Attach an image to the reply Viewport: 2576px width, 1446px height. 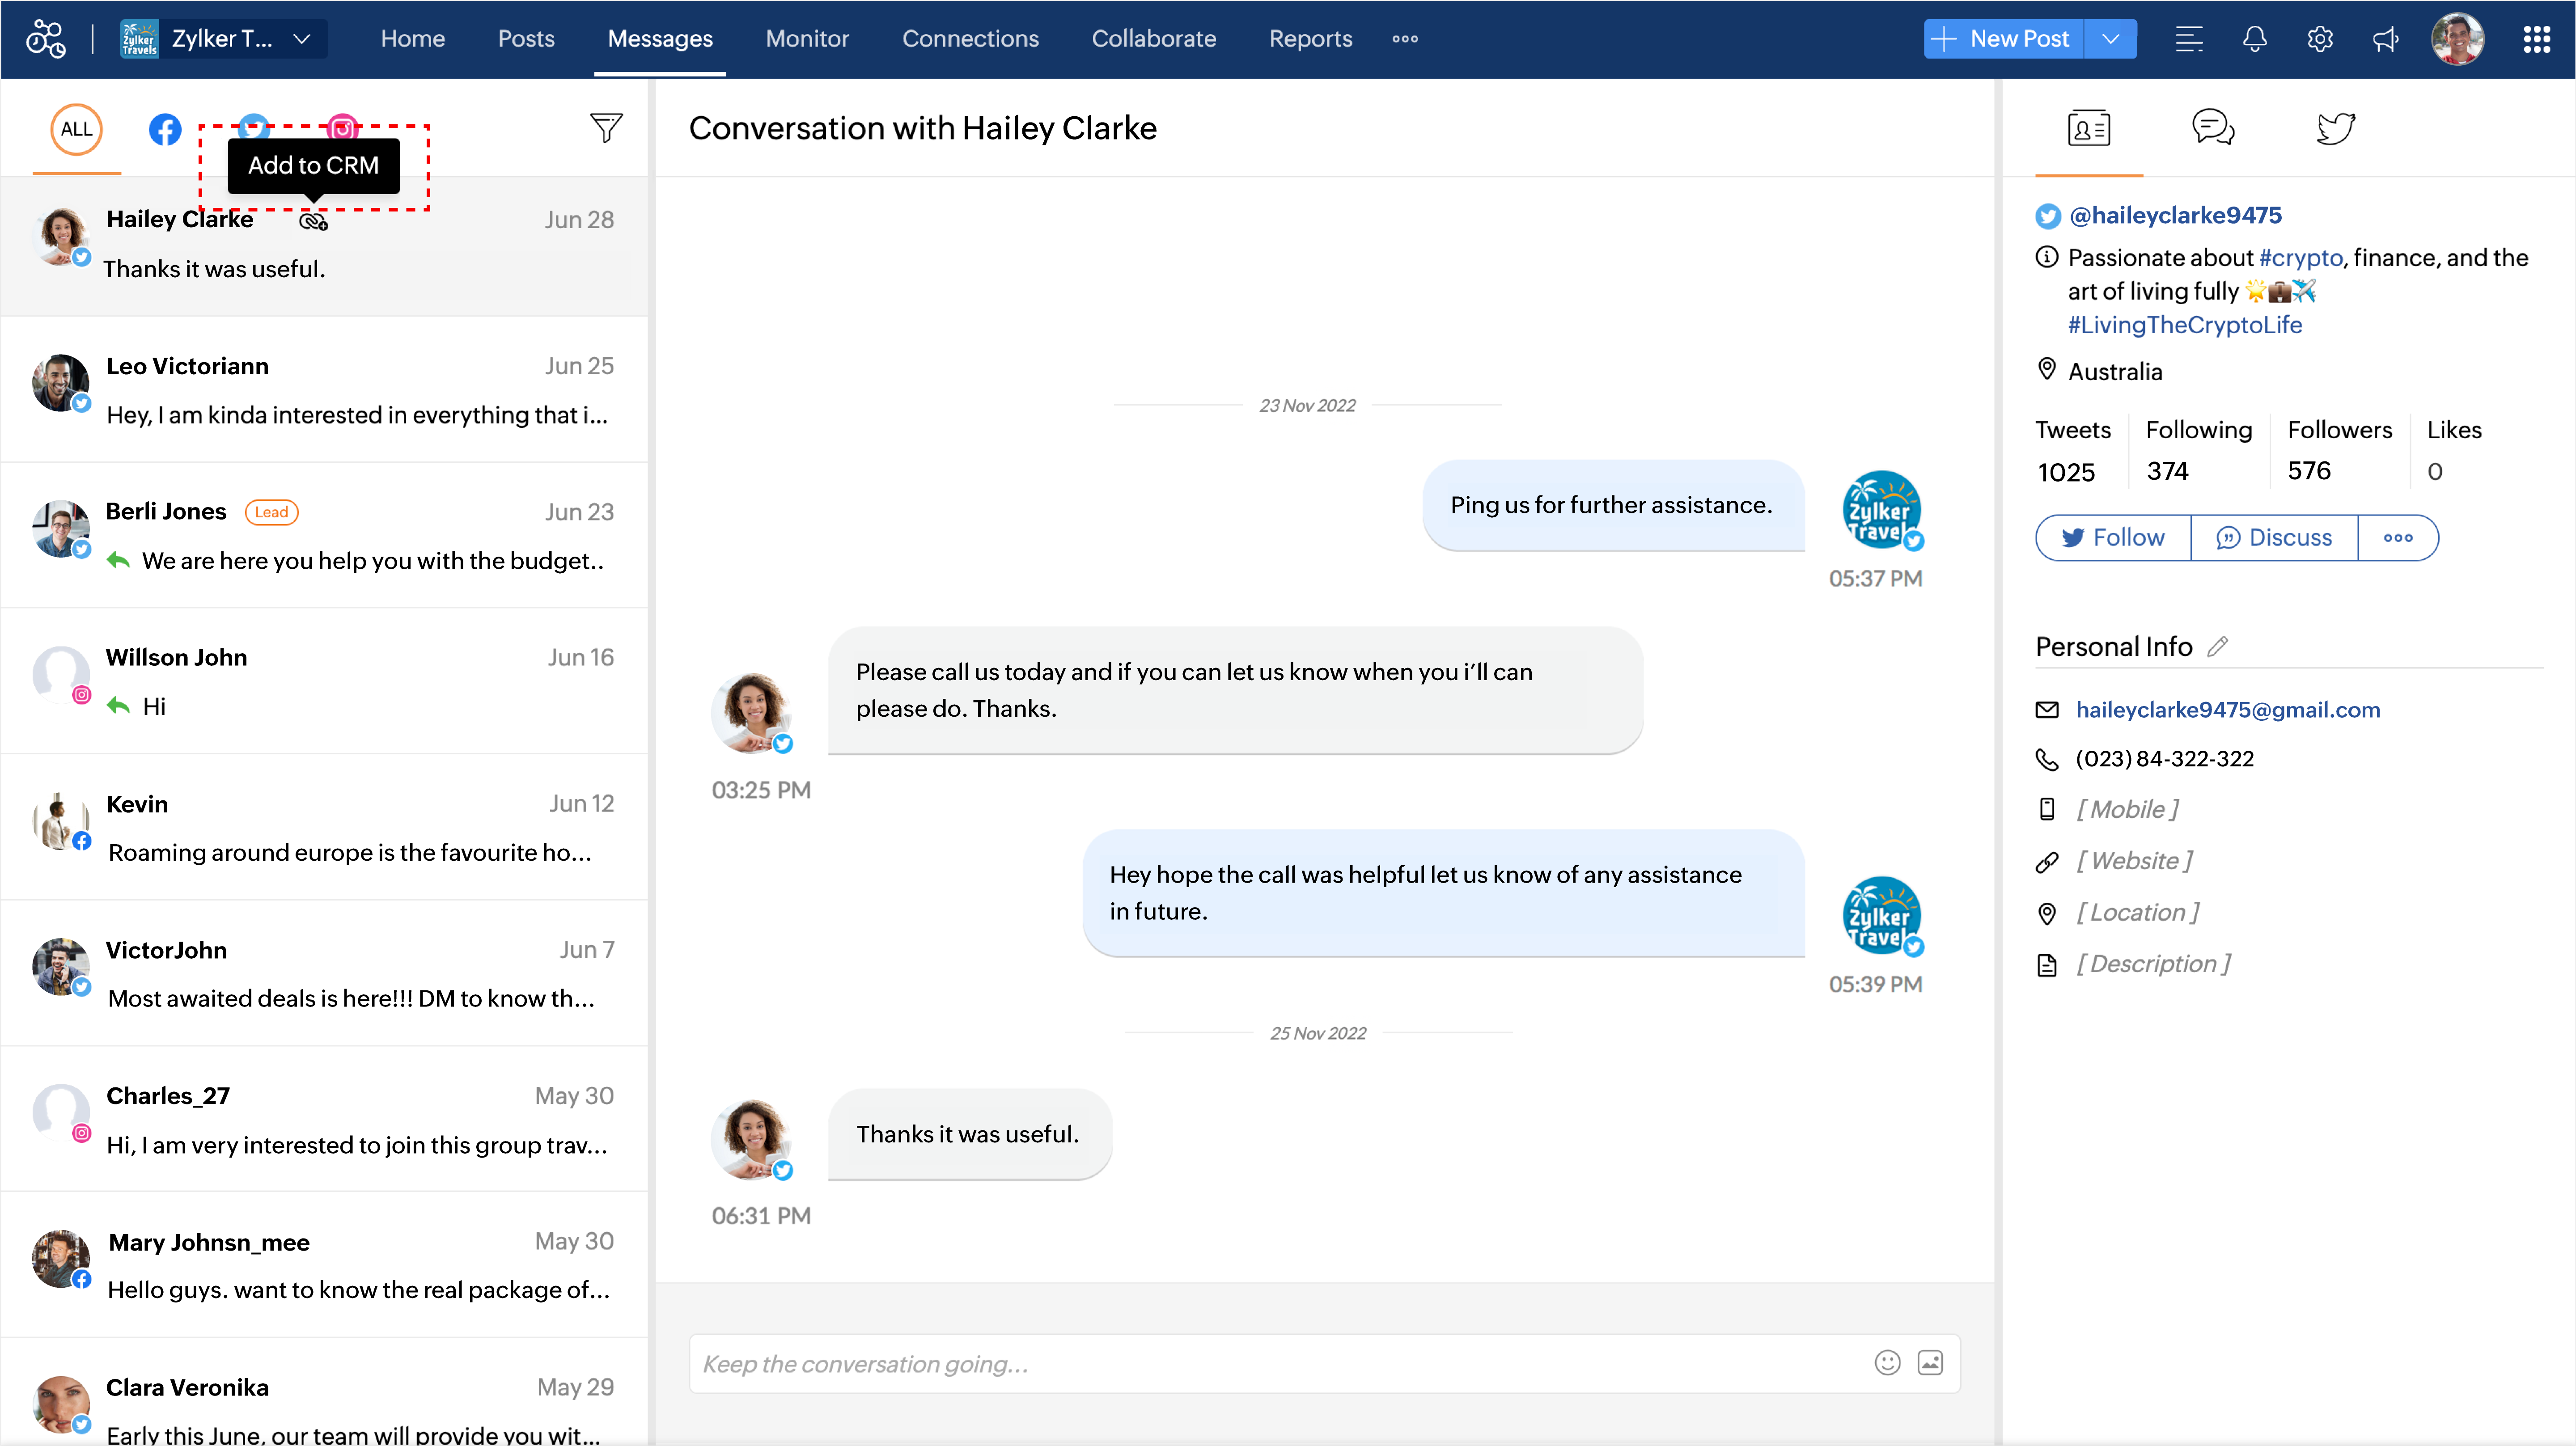point(1930,1363)
